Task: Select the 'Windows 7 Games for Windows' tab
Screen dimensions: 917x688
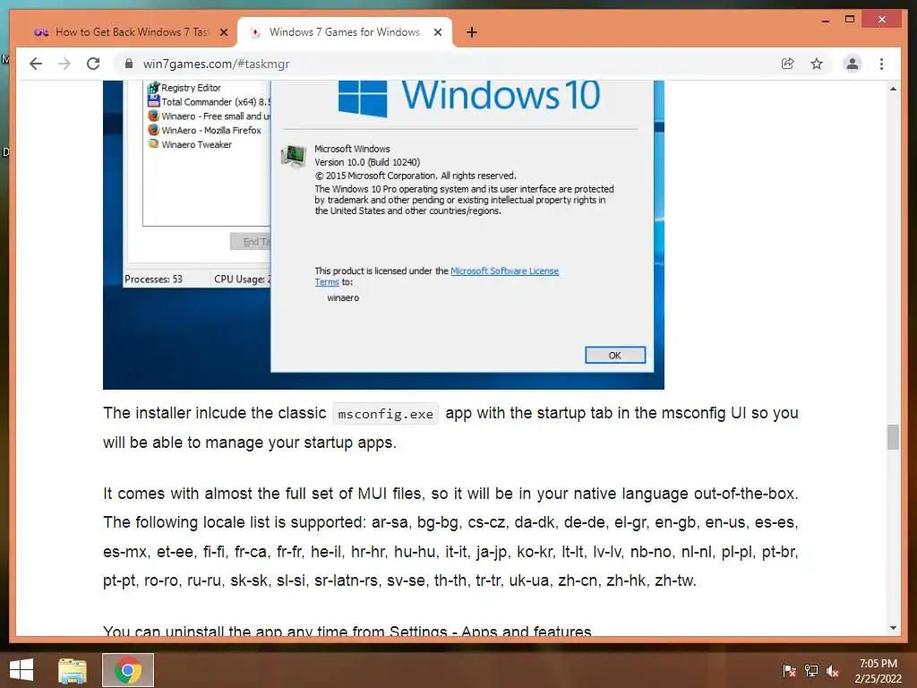Action: tap(345, 32)
